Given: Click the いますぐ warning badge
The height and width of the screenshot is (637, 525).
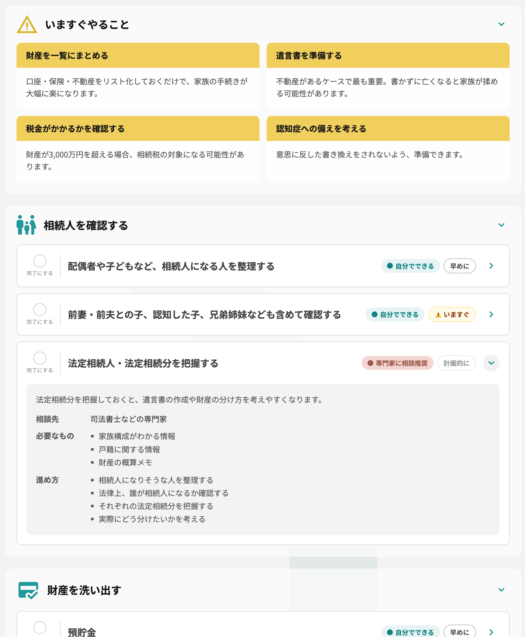Looking at the screenshot, I should pyautogui.click(x=452, y=314).
